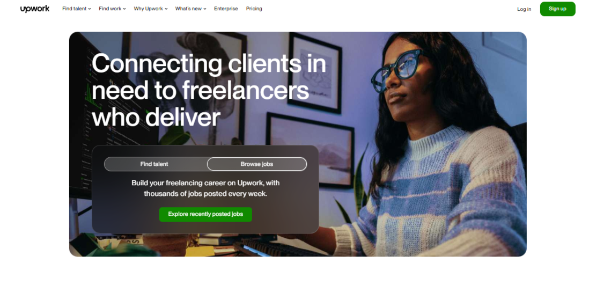
Task: Open the Find work menu
Action: [112, 9]
